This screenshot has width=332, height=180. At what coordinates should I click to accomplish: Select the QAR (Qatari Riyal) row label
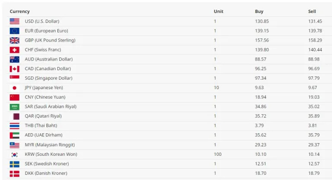click(x=43, y=116)
